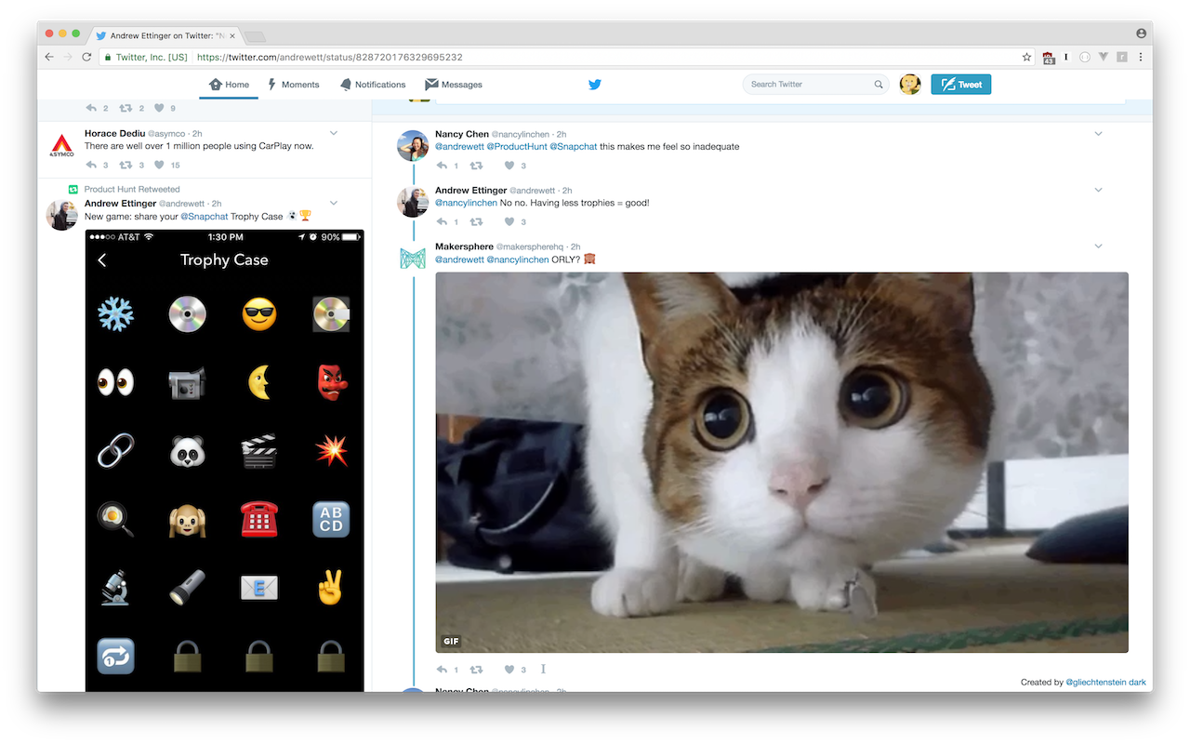Screen dimensions: 1190x744
Task: Click the search magnifier in Search Twitter box
Action: tap(879, 85)
